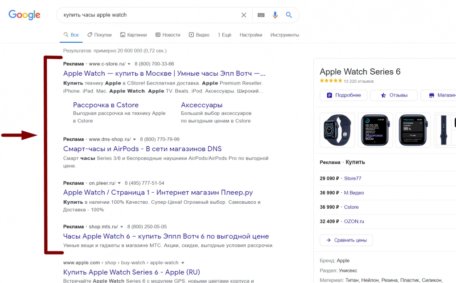Screen dimensions: 456x283
Task: Open the М.Видео price link
Action: (x=354, y=193)
